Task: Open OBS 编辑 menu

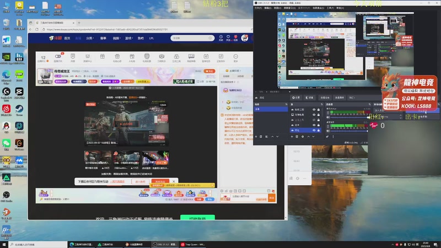Action: pyautogui.click(x=267, y=8)
